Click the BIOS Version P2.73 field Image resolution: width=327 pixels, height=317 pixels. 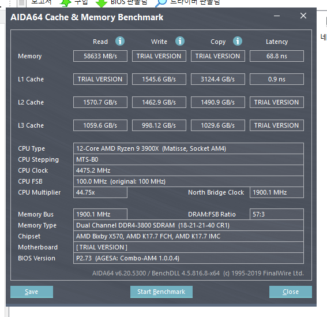coord(189,258)
